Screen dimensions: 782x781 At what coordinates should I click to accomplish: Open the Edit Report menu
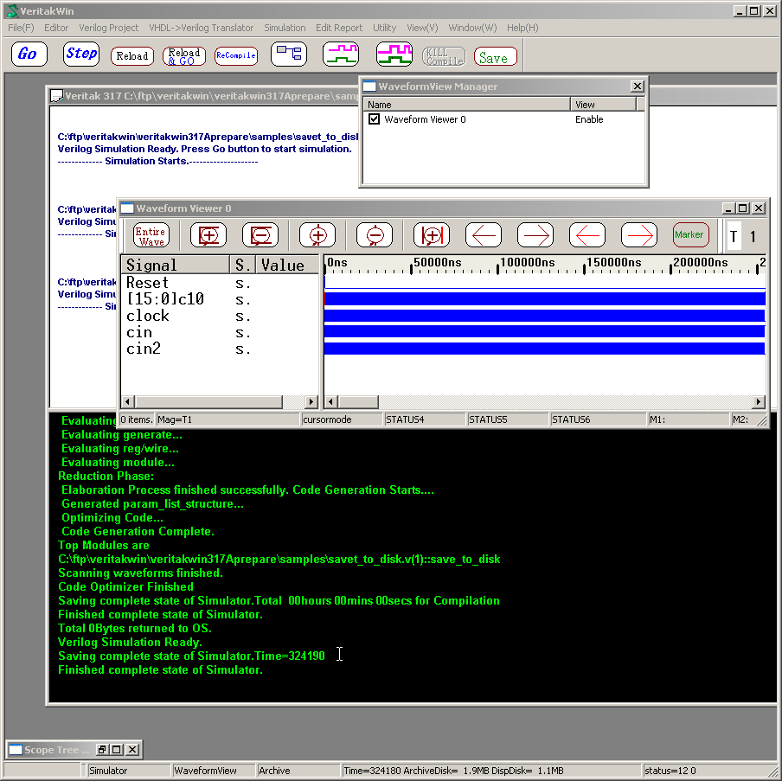point(339,28)
